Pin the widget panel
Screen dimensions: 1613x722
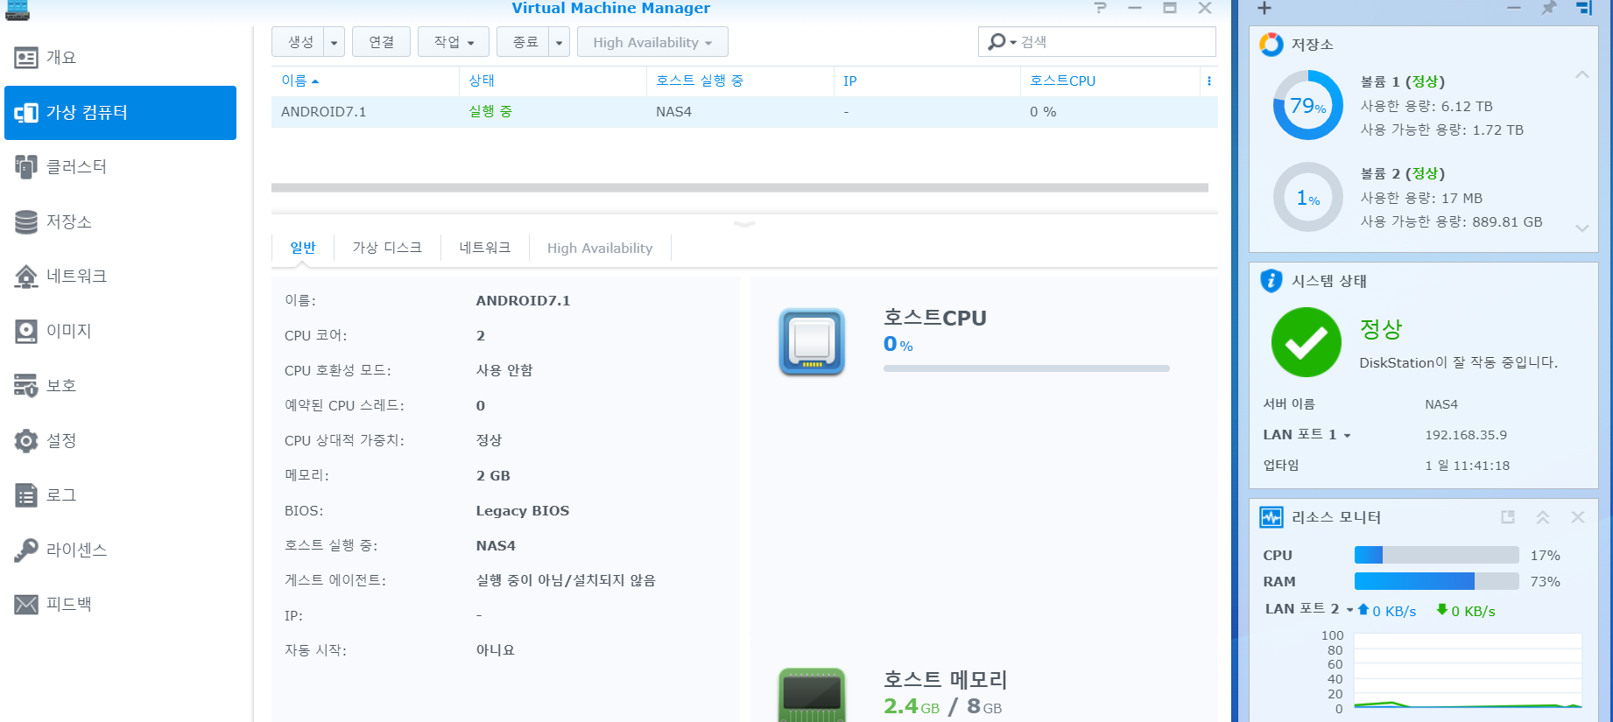(x=1549, y=8)
